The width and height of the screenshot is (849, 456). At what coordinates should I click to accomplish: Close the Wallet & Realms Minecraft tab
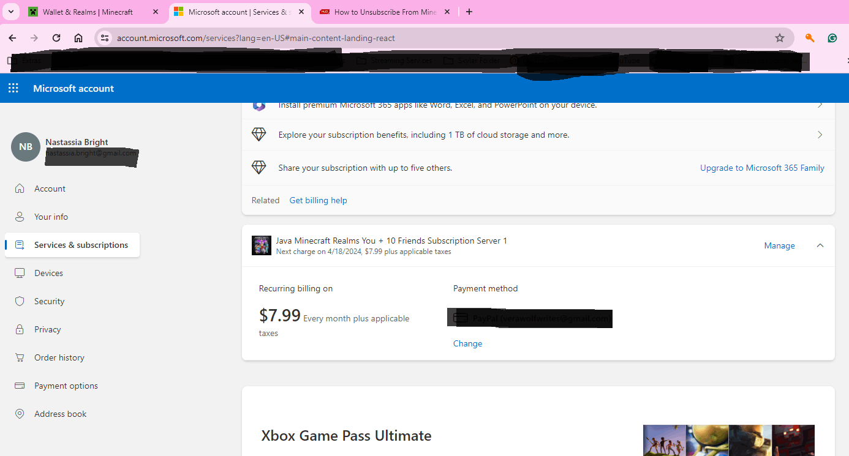click(155, 12)
